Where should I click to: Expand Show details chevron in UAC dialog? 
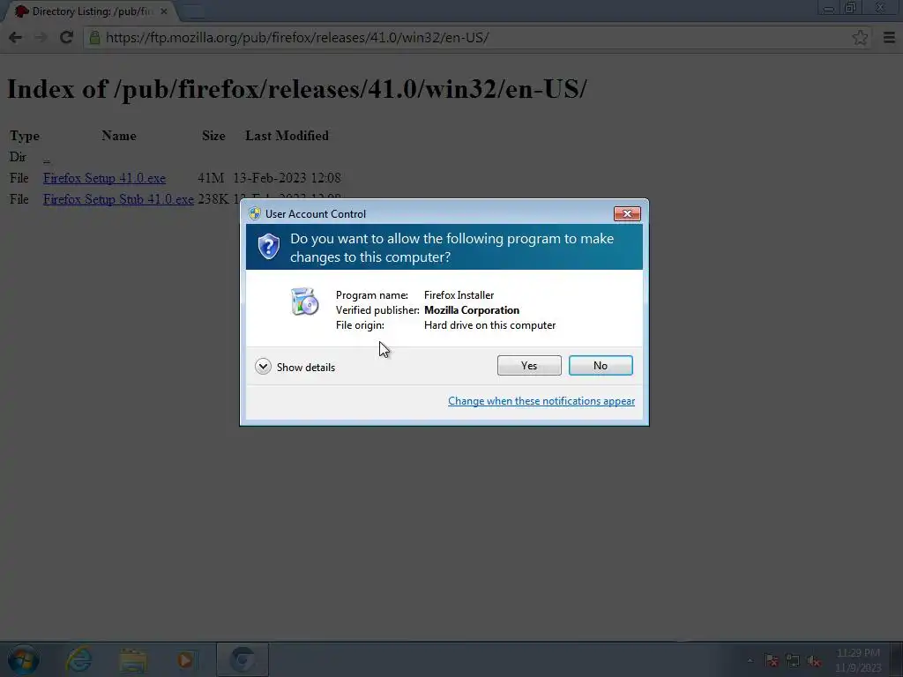point(263,367)
